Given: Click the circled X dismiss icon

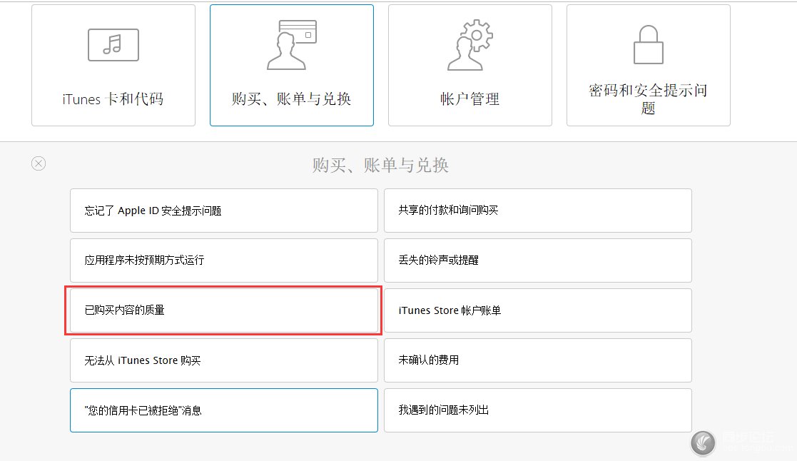Looking at the screenshot, I should point(39,163).
